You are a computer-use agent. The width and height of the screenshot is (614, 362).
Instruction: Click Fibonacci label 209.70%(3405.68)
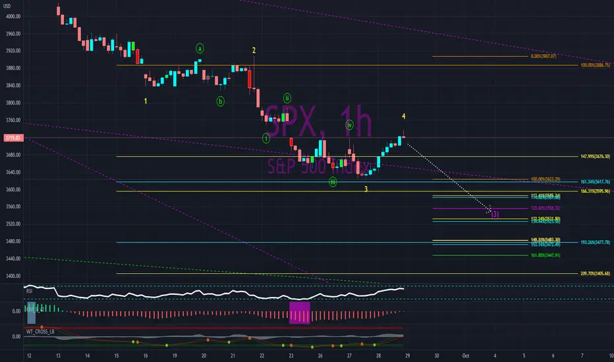click(x=595, y=274)
